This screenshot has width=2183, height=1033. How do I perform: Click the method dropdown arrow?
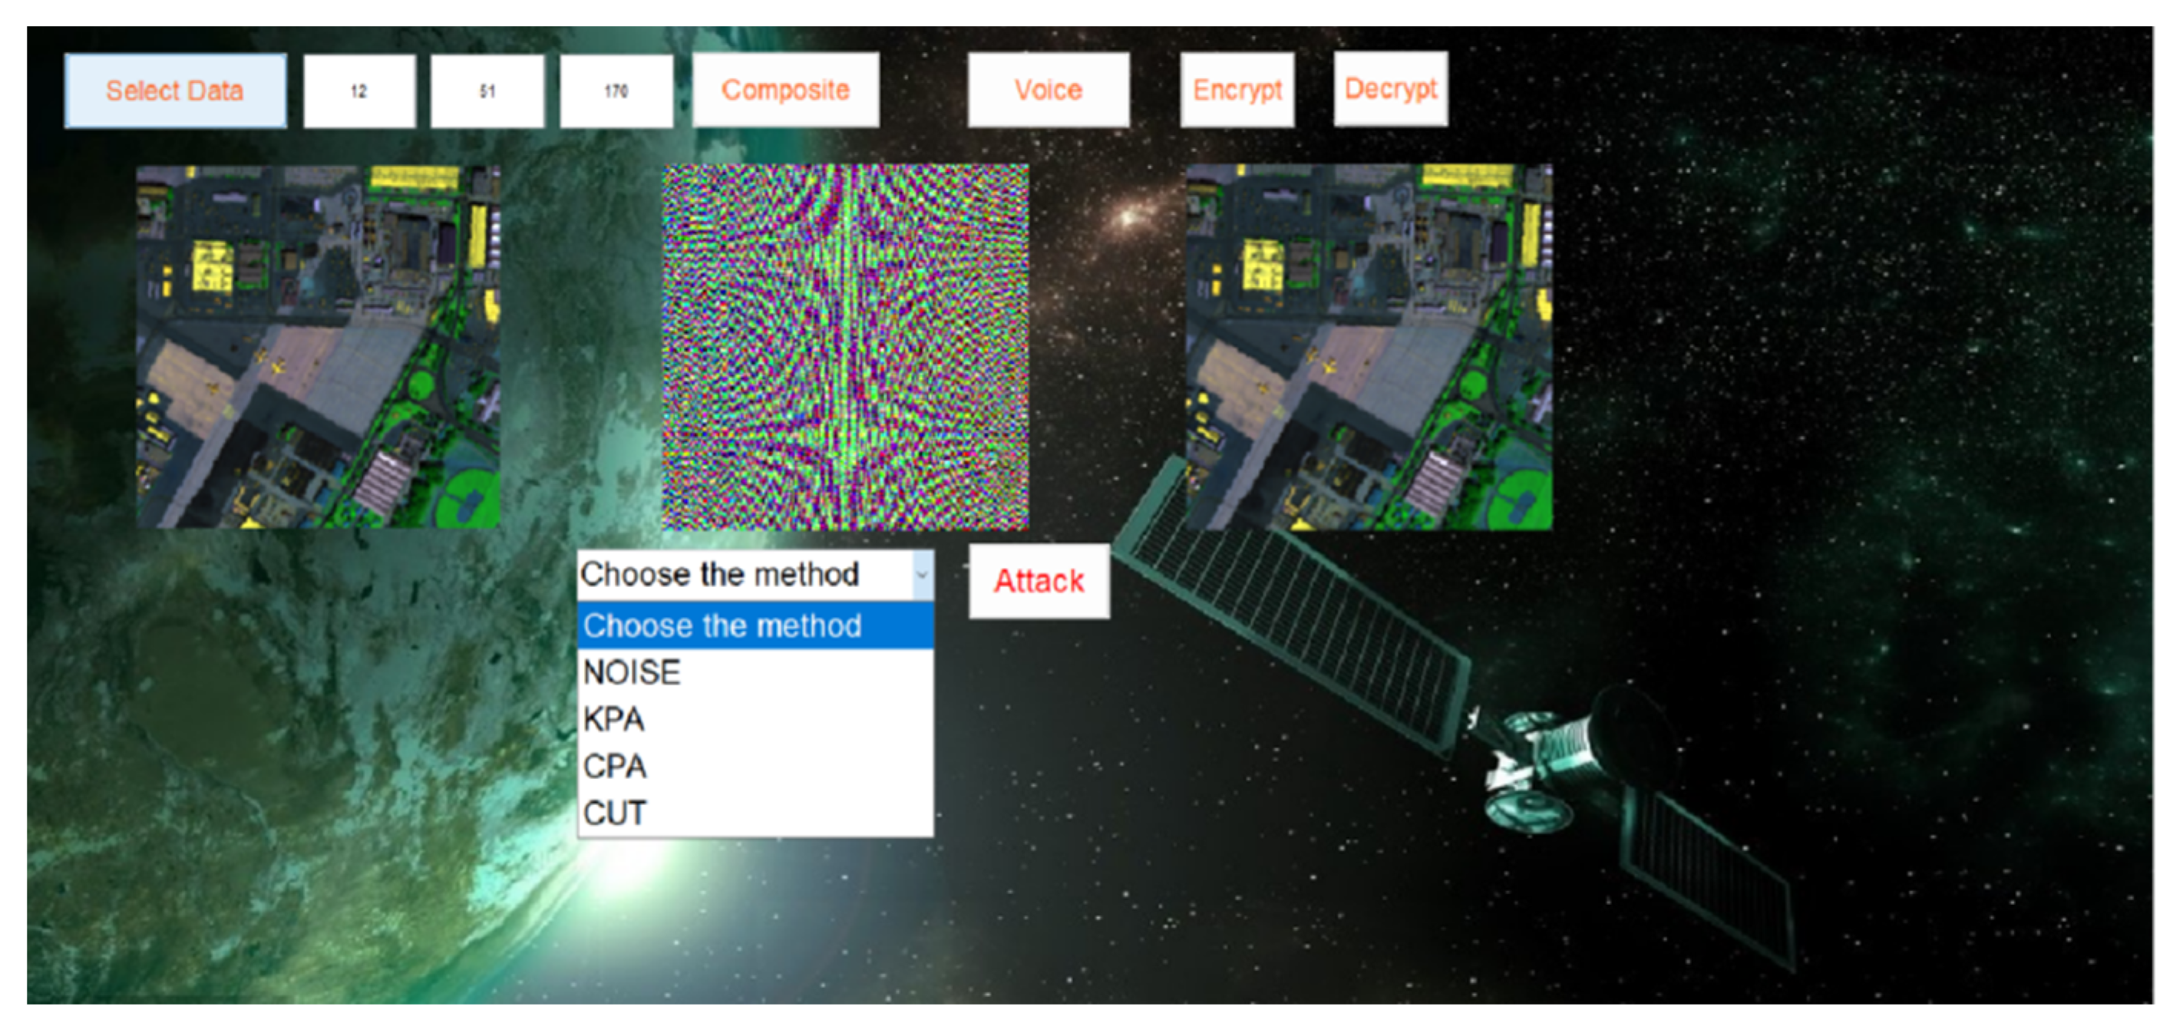tap(922, 575)
